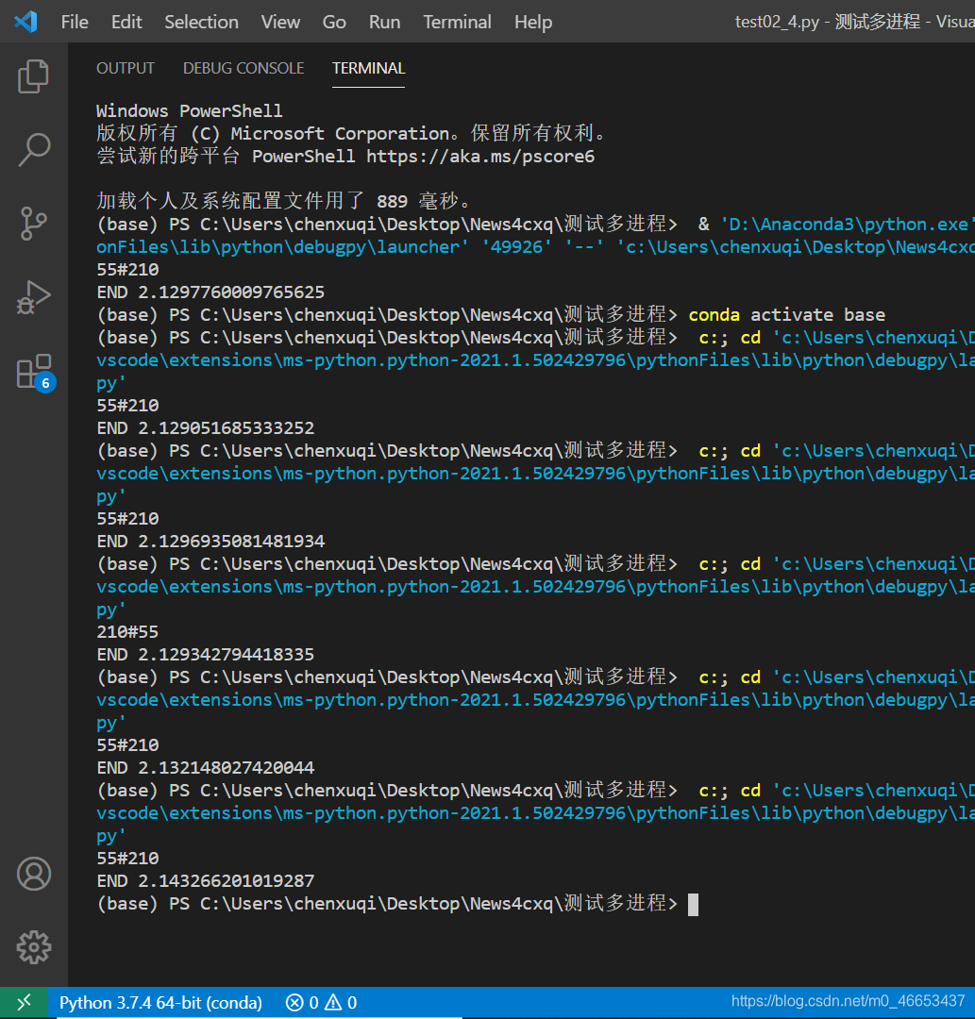Open the View menu

280,22
